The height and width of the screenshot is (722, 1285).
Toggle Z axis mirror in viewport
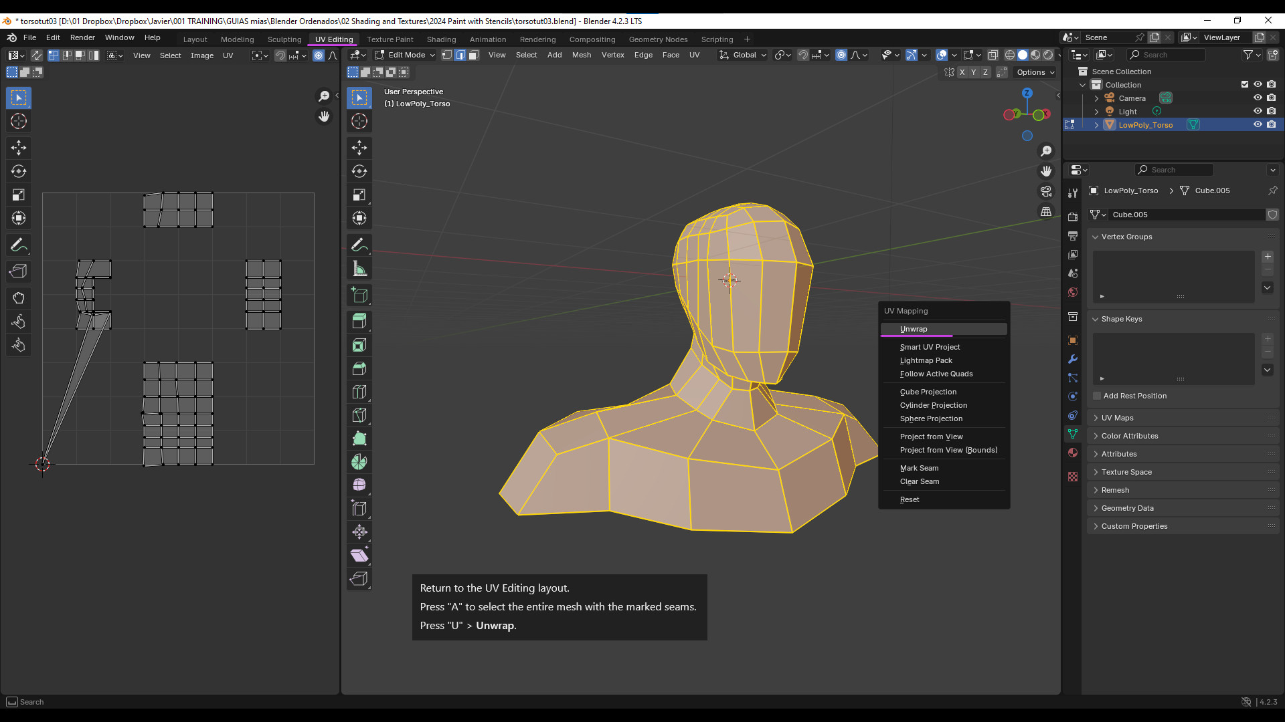click(x=984, y=72)
